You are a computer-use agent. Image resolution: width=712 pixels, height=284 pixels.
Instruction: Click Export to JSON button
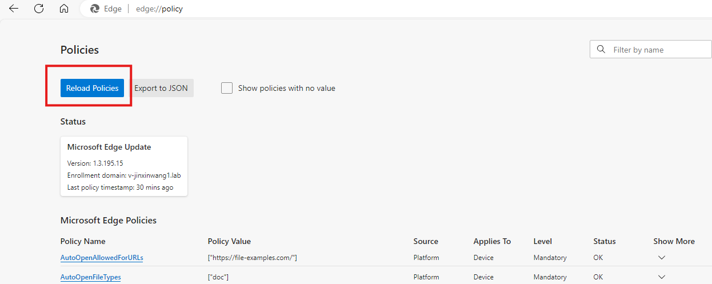tap(161, 88)
